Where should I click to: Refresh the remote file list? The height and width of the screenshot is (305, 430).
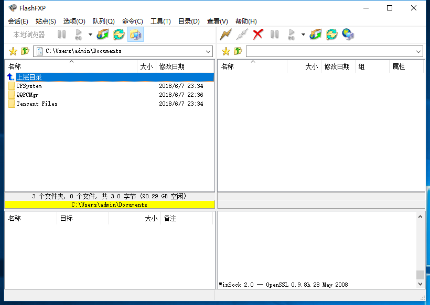(x=332, y=35)
